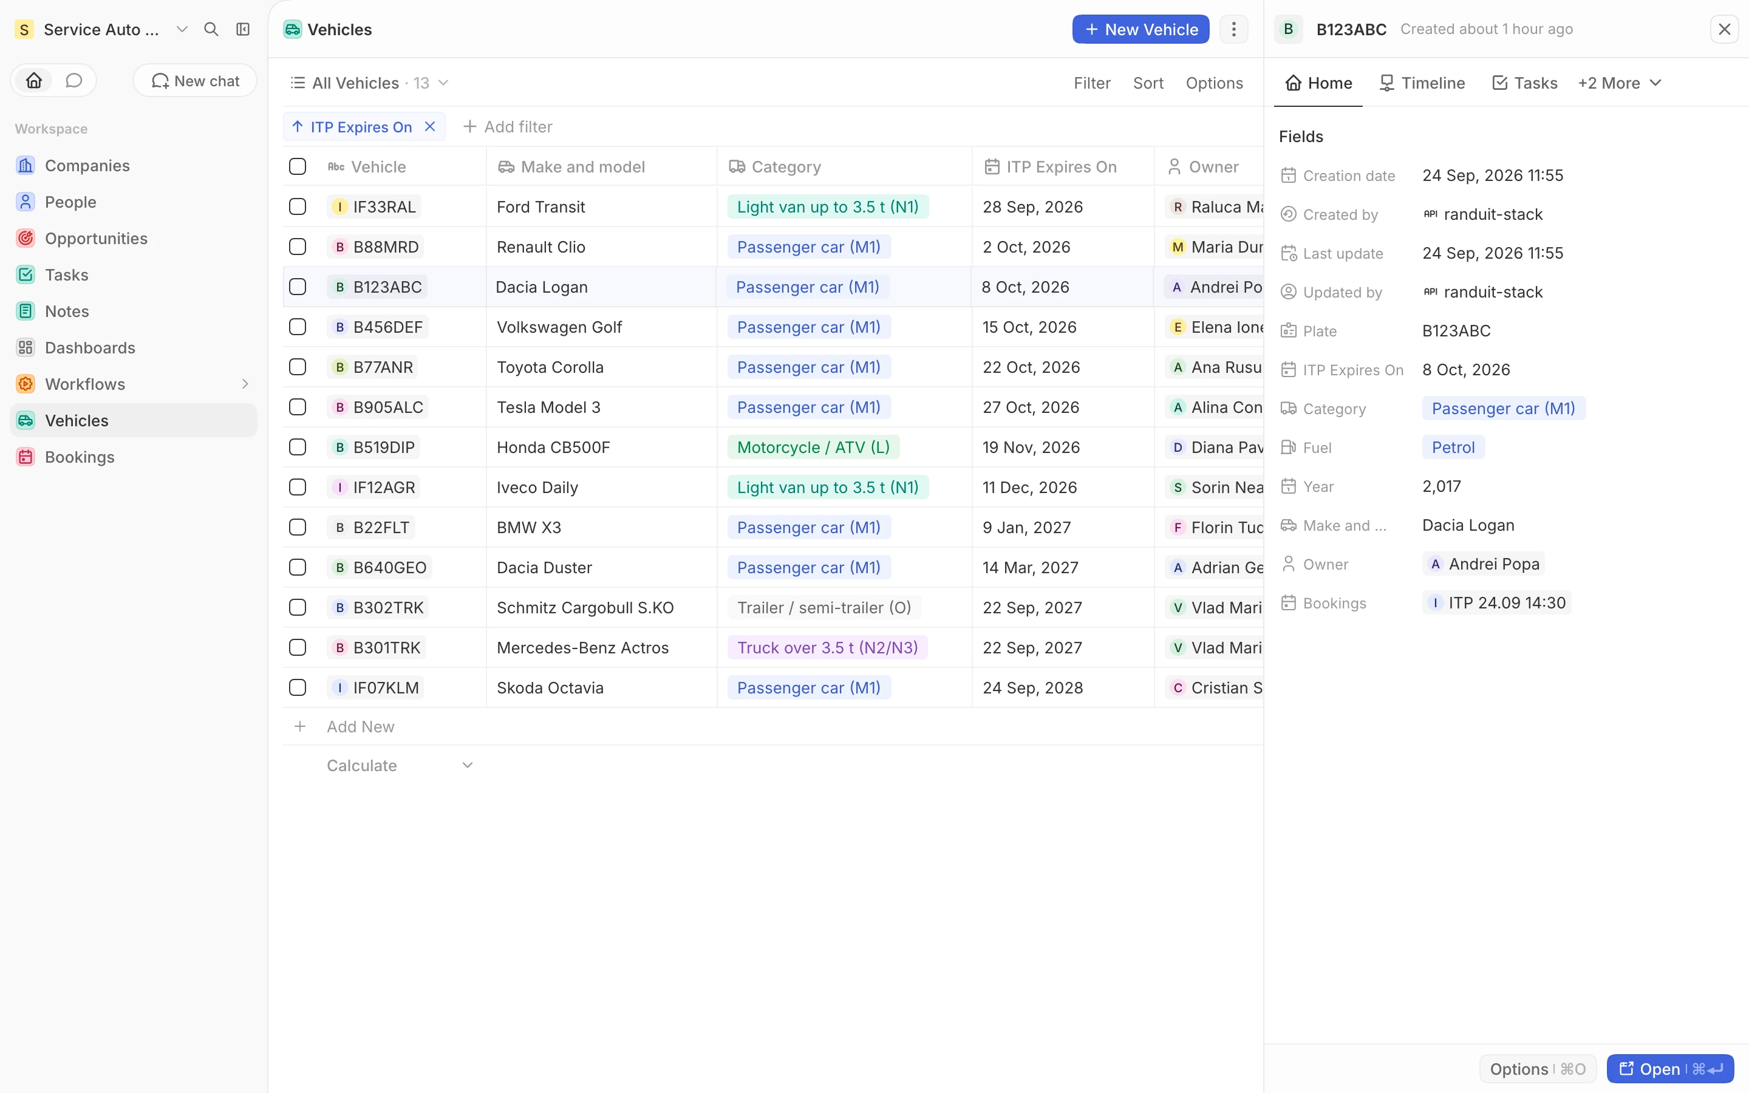Open Opportunities in the sidebar
This screenshot has height=1093, width=1749.
click(x=134, y=239)
